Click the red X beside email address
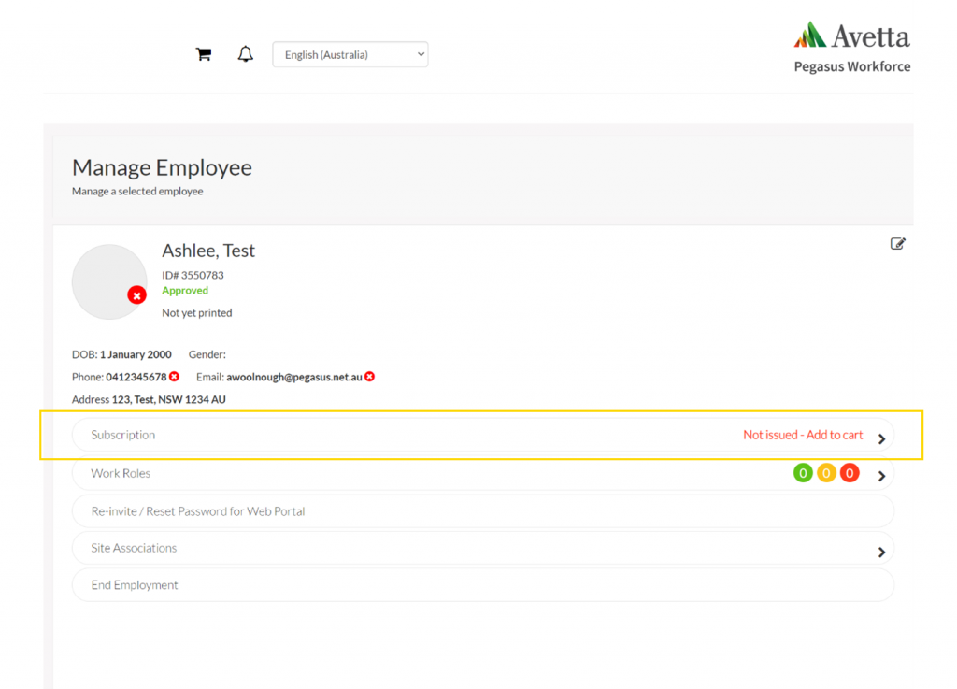 pos(370,377)
